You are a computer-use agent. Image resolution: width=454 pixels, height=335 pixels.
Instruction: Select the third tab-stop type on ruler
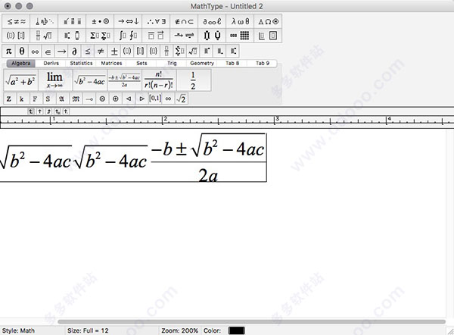(48, 111)
